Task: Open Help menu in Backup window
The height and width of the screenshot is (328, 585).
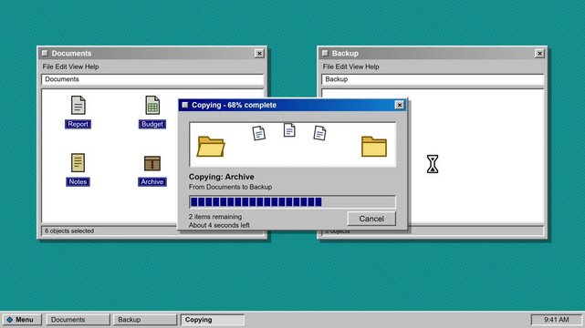Action: pyautogui.click(x=372, y=67)
